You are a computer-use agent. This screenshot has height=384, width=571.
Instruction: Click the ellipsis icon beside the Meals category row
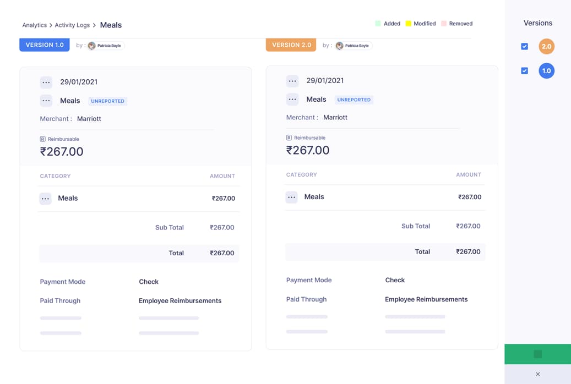coord(45,198)
